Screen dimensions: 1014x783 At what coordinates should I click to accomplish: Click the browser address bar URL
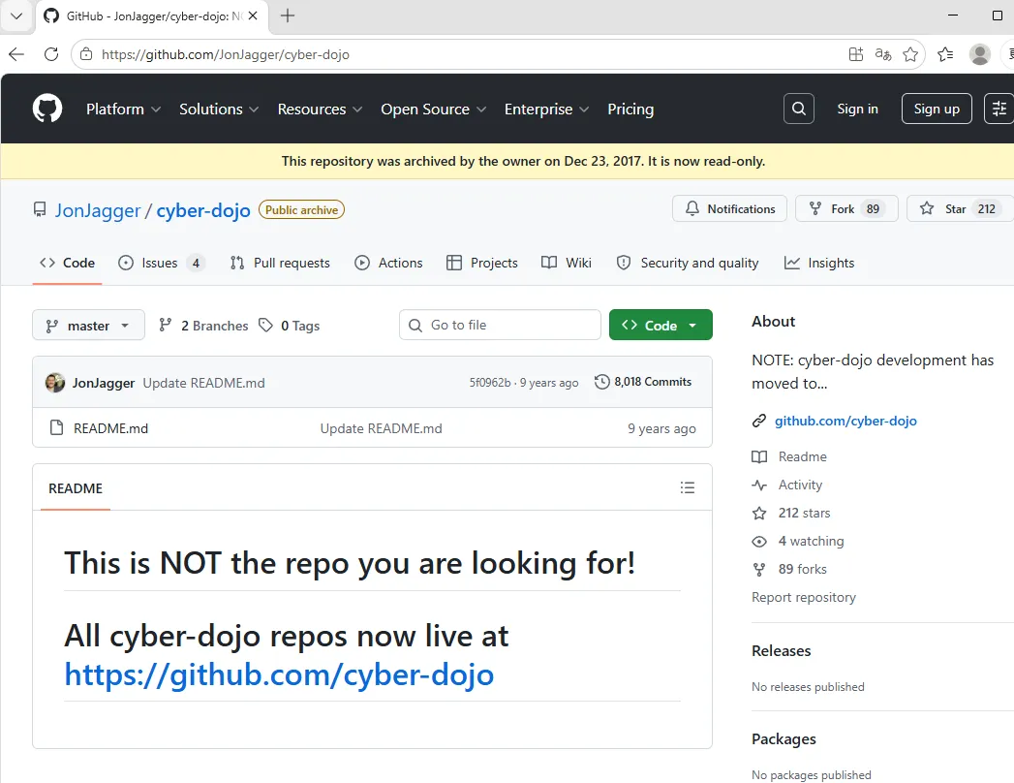(225, 54)
